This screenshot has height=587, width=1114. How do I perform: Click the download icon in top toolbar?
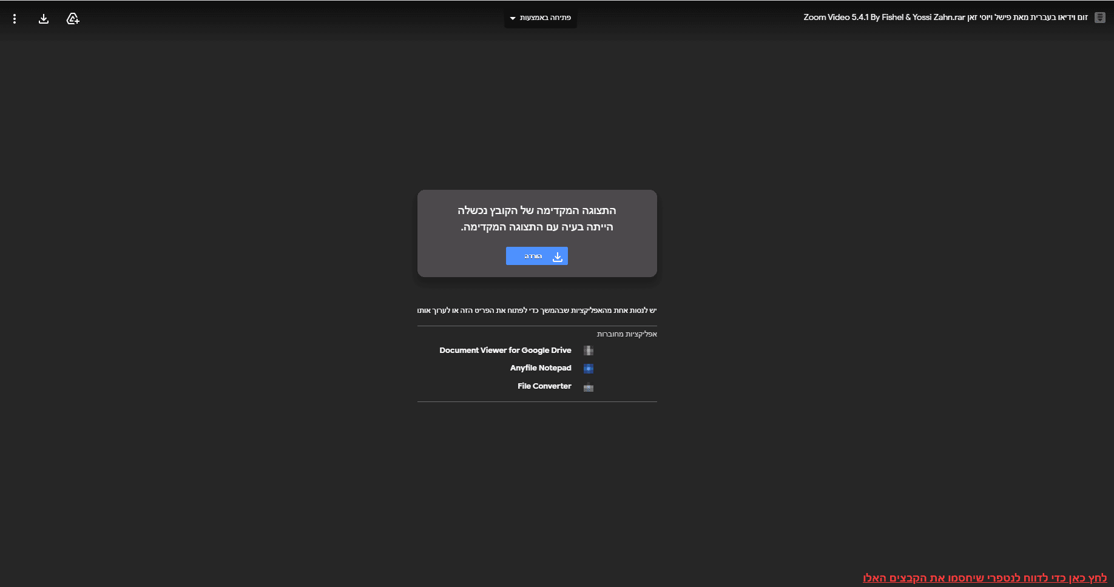44,19
